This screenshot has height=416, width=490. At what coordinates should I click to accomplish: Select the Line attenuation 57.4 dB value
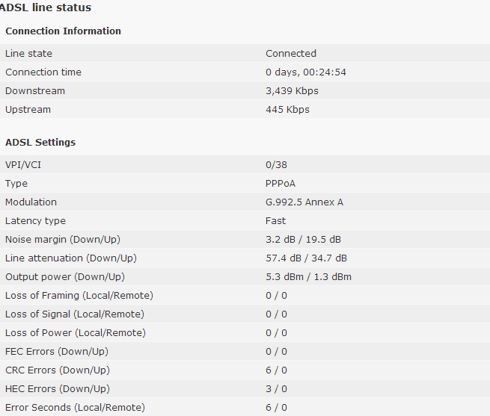284,258
